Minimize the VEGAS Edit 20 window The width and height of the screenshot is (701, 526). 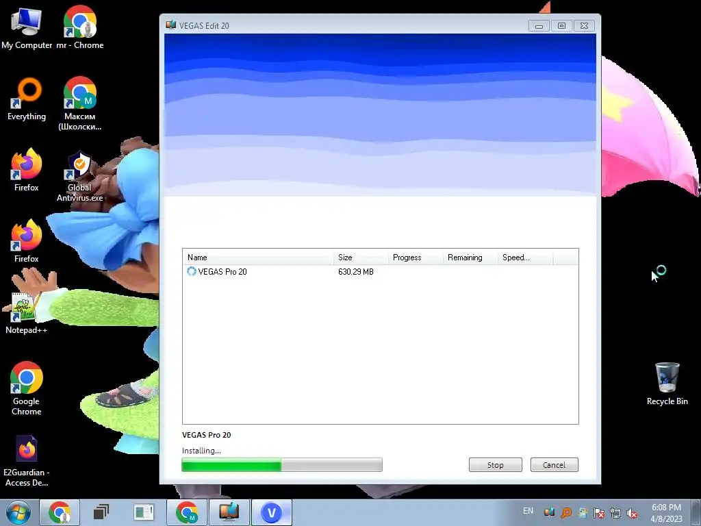(x=539, y=26)
